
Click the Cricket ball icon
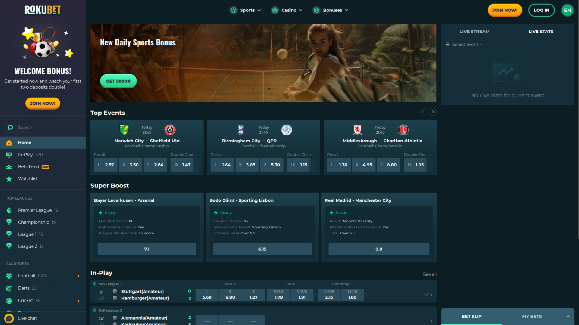click(9, 301)
